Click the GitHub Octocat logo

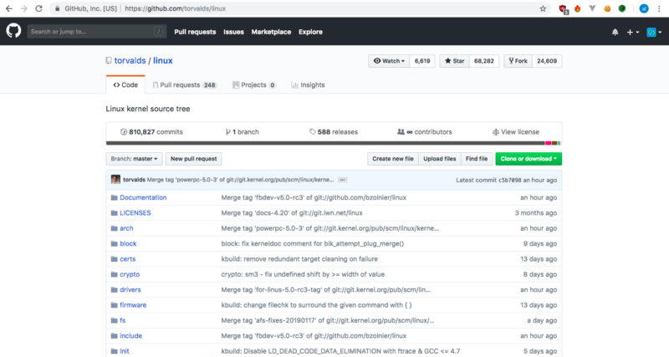tap(13, 31)
